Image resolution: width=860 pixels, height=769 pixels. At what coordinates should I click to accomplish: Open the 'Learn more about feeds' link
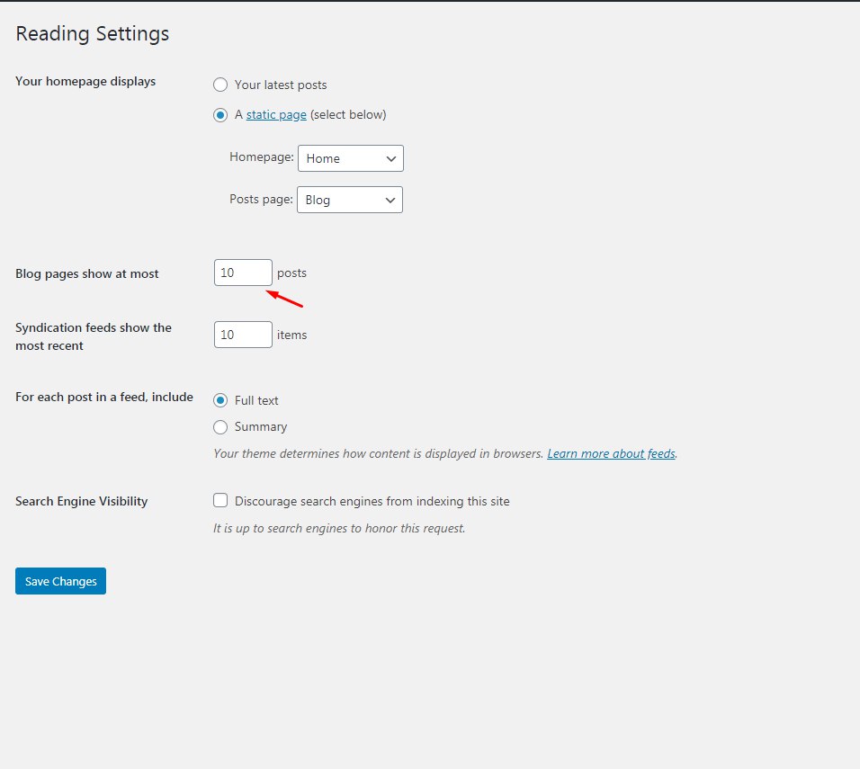(x=611, y=453)
